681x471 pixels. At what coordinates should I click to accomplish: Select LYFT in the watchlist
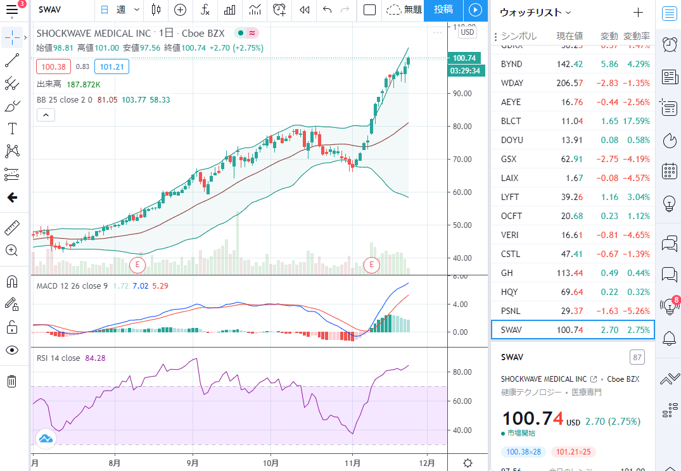point(573,197)
